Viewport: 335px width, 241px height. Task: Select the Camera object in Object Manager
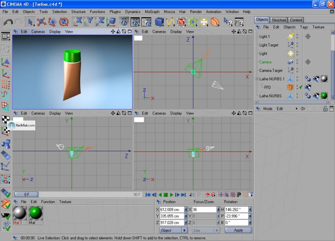click(x=265, y=62)
